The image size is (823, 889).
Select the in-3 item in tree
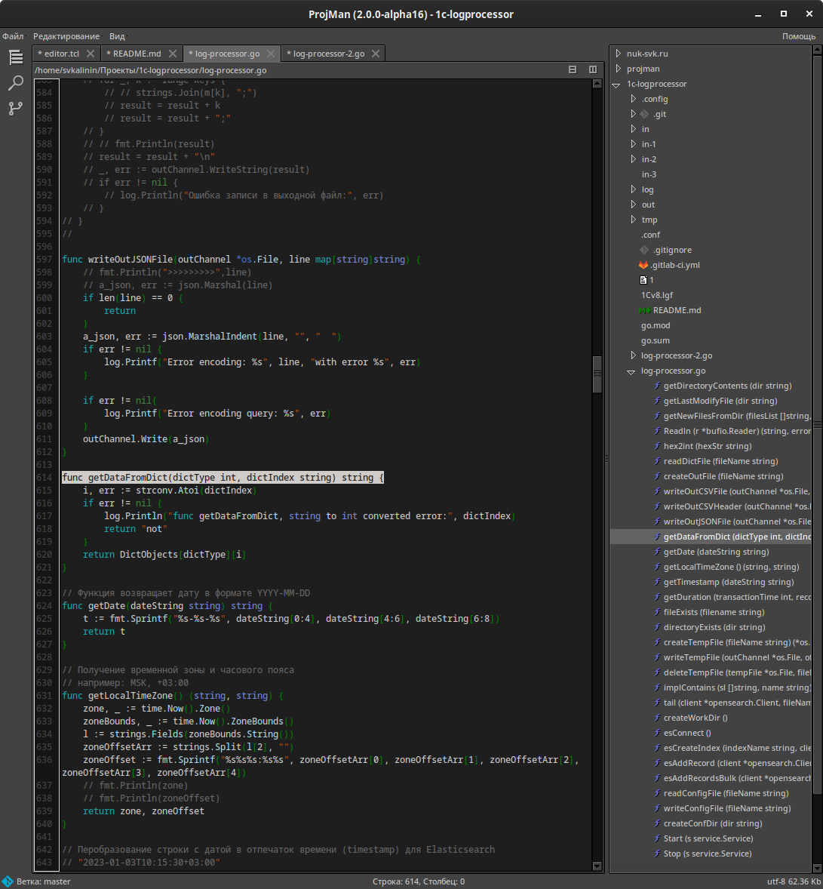pos(649,174)
